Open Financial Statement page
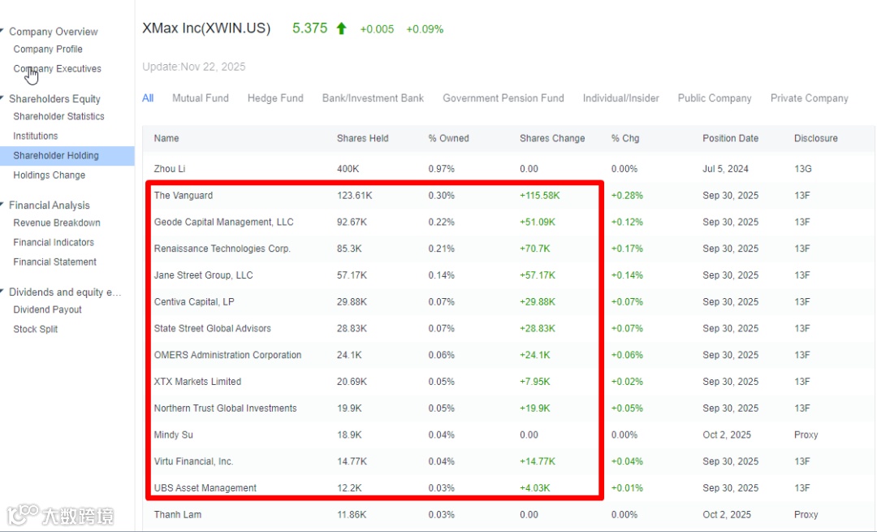The image size is (877, 532). tap(55, 262)
